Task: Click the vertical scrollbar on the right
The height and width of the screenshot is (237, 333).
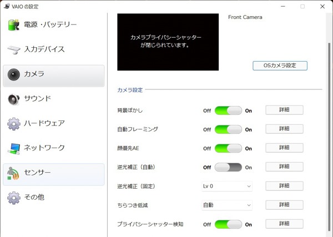Action: (x=329, y=137)
